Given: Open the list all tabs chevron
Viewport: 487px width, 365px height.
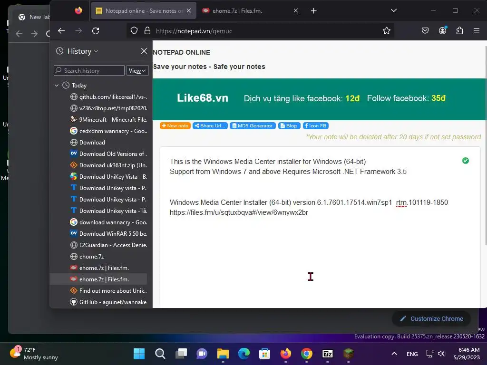Looking at the screenshot, I should click(393, 10).
